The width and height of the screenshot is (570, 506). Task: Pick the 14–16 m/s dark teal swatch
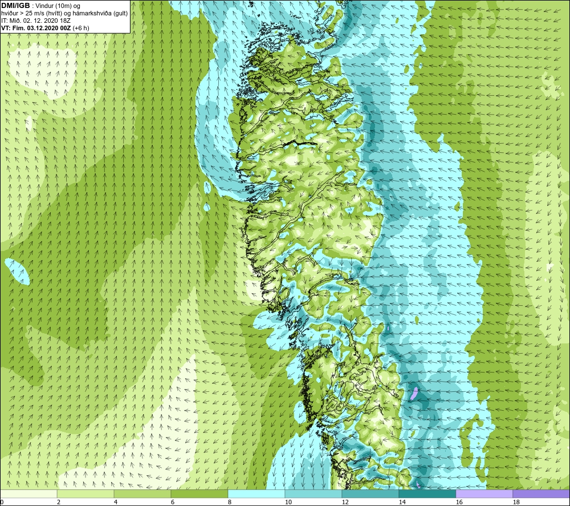tap(427, 493)
